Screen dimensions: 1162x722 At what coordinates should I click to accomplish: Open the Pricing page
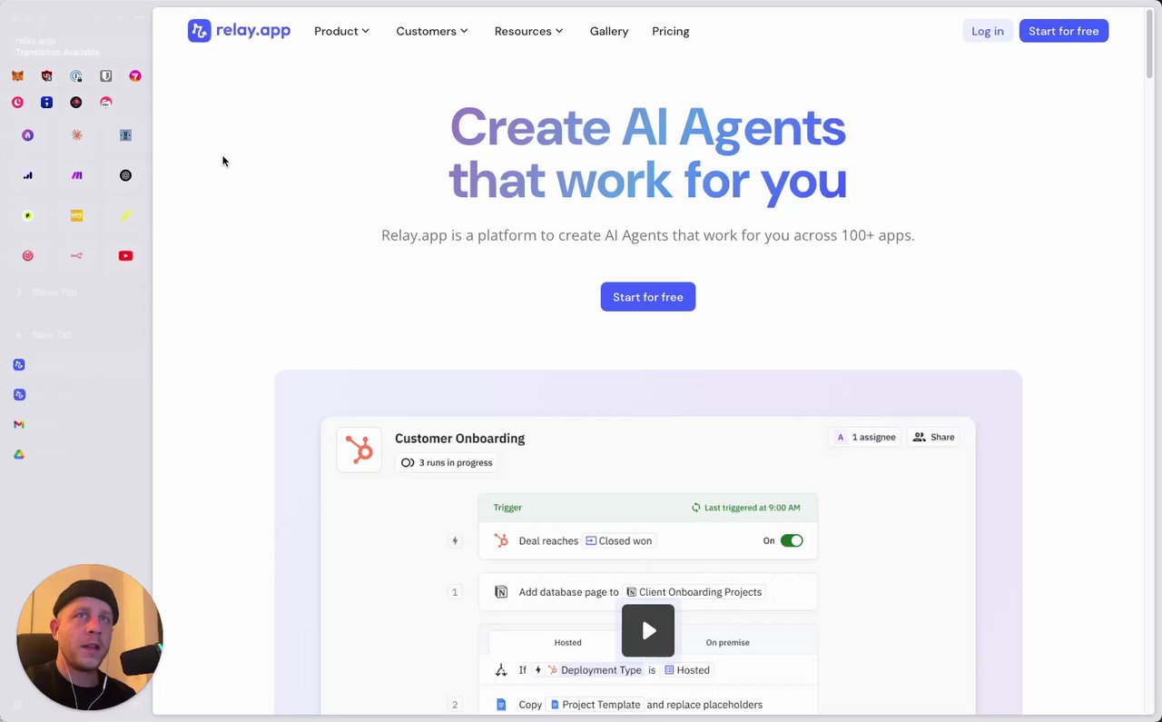[x=671, y=31]
